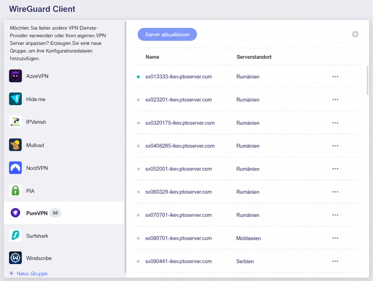Open options menu for sx070701-ikev.ptoserver.com
Image resolution: width=373 pixels, height=281 pixels.
coord(335,215)
